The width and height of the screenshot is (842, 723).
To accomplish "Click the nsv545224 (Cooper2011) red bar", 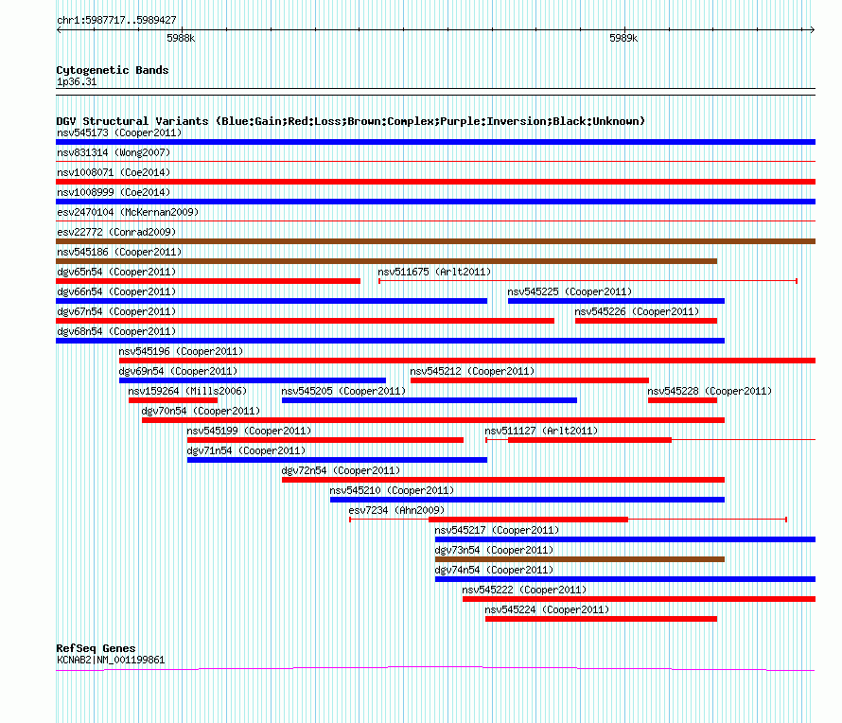I will tap(601, 619).
